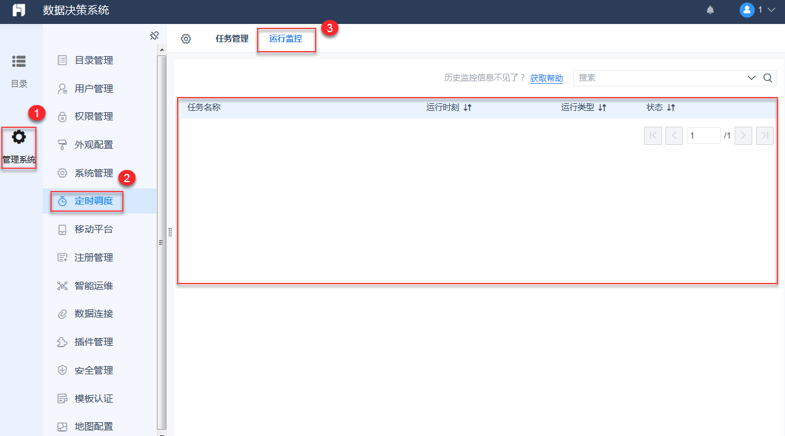This screenshot has height=436, width=785.
Task: Click the sidebar vertical scrollbar
Action: point(162,243)
